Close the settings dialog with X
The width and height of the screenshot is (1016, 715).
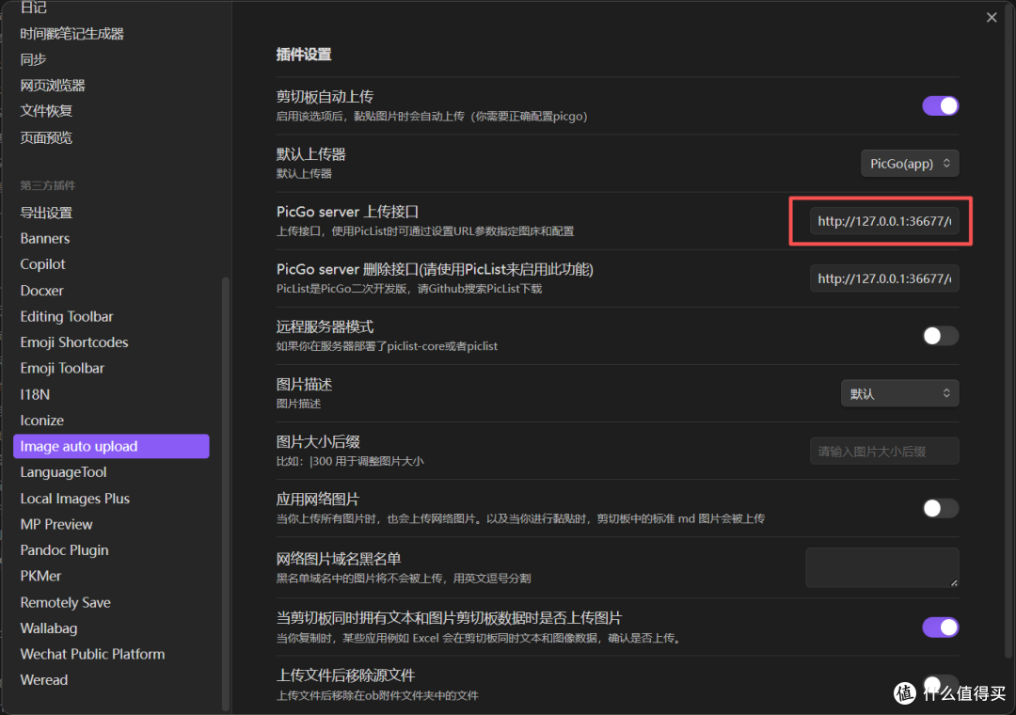[992, 18]
